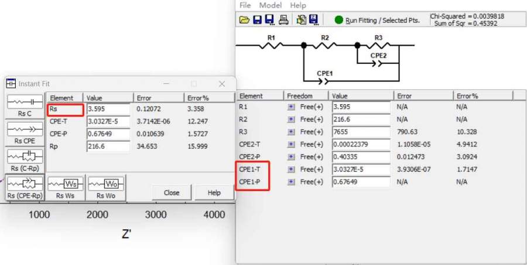Click CPE1-T element label in model table
Image resolution: width=527 pixels, height=265 pixels.
250,169
